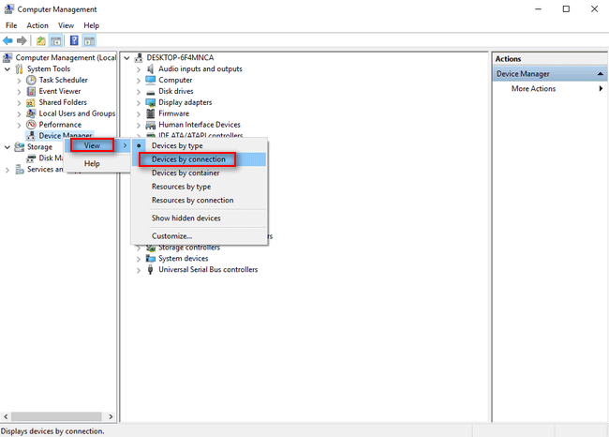Click the Human Interface Devices icon
The image size is (609, 437).
150,125
